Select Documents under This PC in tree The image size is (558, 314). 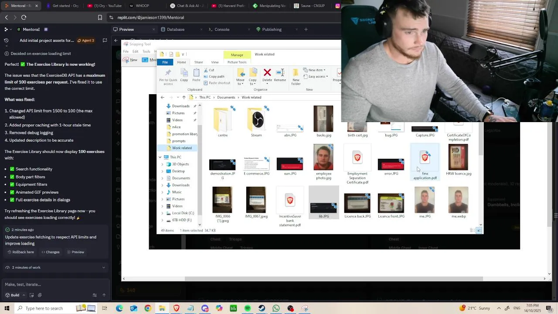tap(181, 178)
